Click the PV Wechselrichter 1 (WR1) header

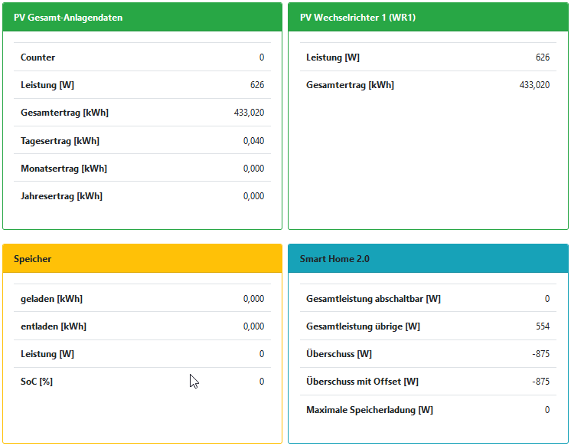pos(357,18)
